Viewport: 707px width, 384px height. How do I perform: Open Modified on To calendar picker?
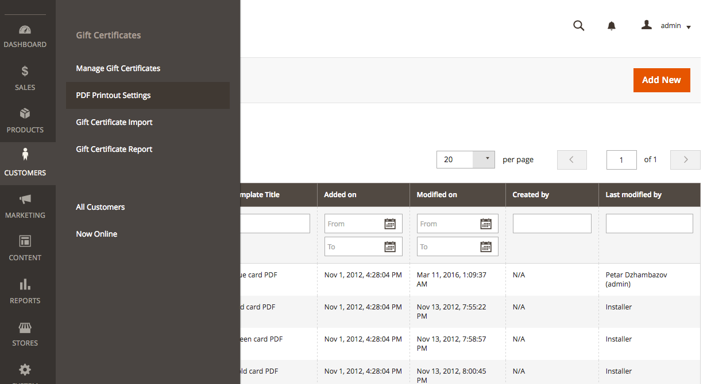[x=486, y=247]
